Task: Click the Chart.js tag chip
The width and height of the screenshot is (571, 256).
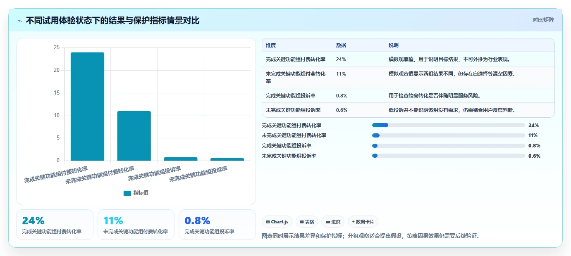Action: [x=277, y=222]
